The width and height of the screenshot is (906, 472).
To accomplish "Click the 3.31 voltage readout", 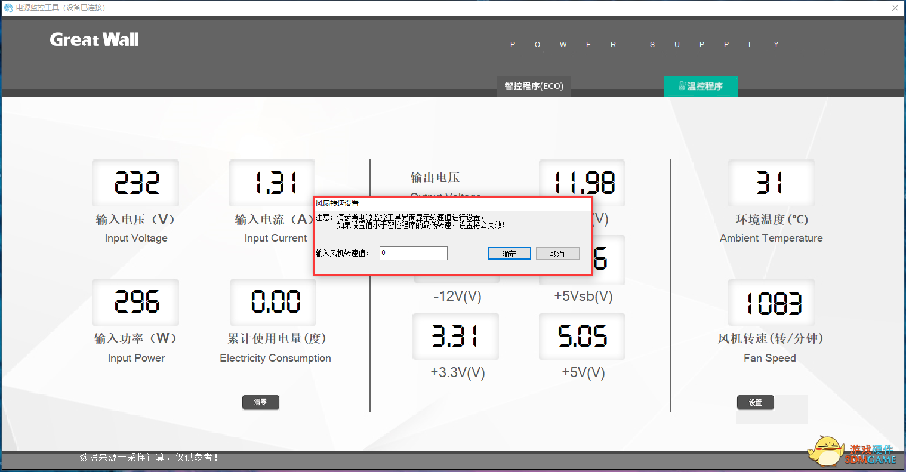I will (x=455, y=337).
